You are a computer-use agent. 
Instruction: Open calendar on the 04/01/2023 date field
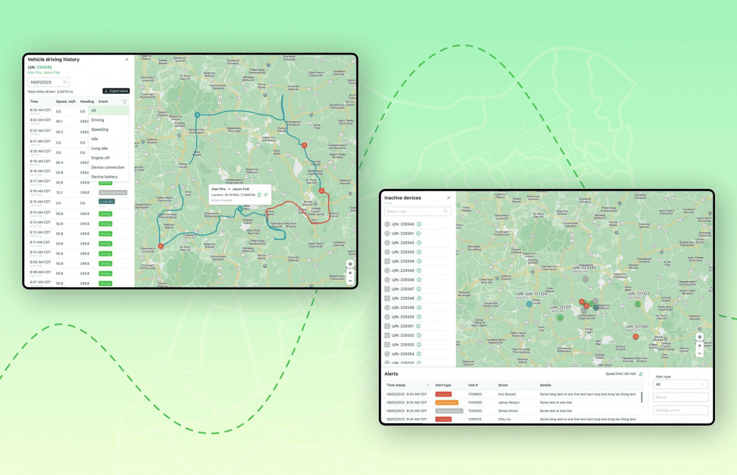(x=65, y=82)
